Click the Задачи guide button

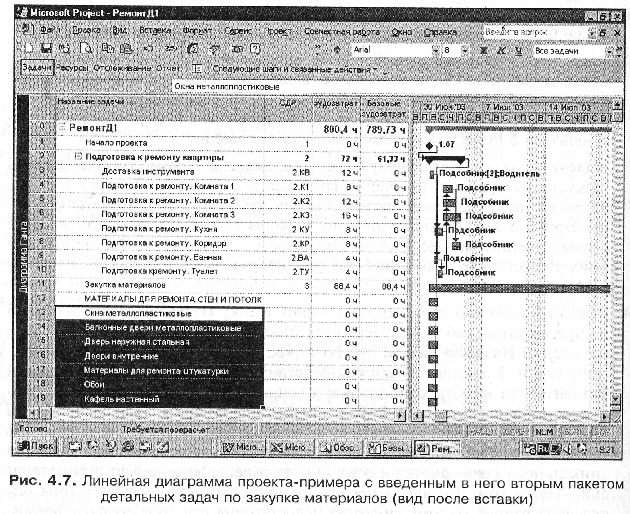point(37,67)
